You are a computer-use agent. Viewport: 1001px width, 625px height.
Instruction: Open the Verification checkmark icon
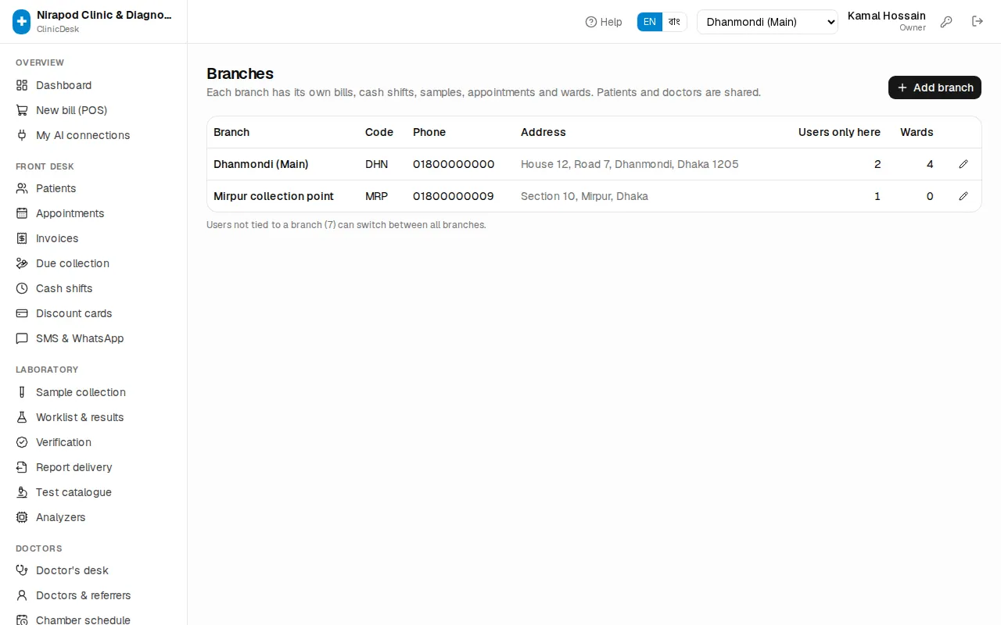point(22,442)
